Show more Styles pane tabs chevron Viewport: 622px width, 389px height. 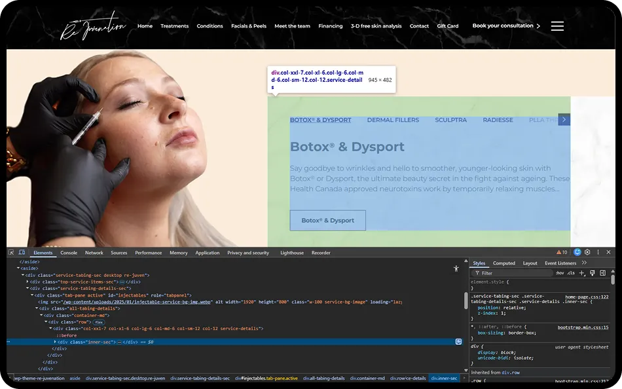point(584,263)
